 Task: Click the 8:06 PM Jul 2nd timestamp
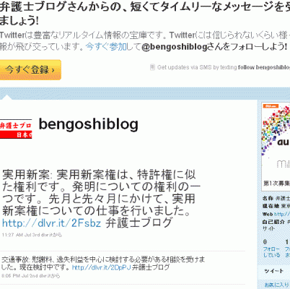tap(20, 276)
